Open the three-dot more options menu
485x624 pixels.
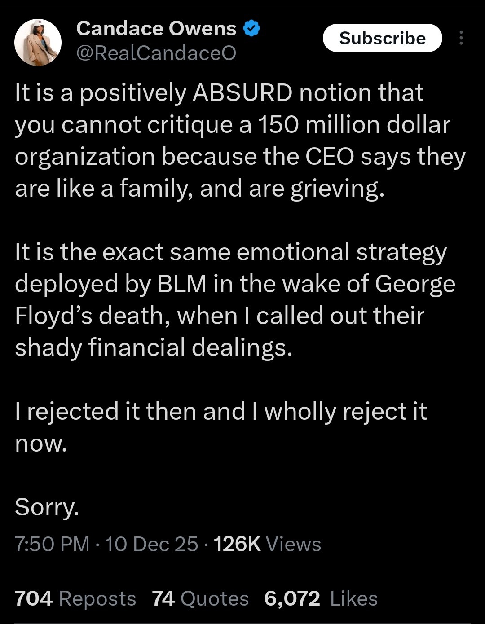pyautogui.click(x=461, y=38)
